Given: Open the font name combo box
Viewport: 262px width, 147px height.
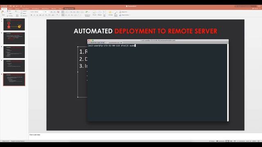Looking at the screenshot, I should tap(37, 12).
